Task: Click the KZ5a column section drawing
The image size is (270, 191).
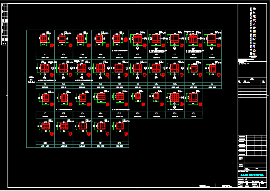Action: (x=82, y=68)
